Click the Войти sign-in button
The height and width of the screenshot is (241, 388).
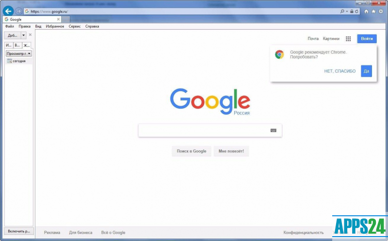click(367, 39)
